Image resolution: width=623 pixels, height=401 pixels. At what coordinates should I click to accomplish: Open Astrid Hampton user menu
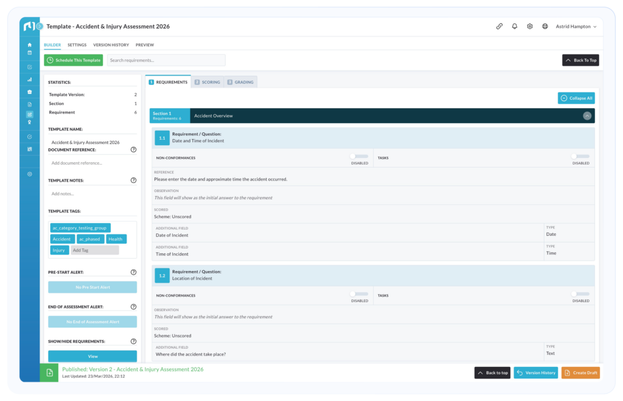(576, 27)
